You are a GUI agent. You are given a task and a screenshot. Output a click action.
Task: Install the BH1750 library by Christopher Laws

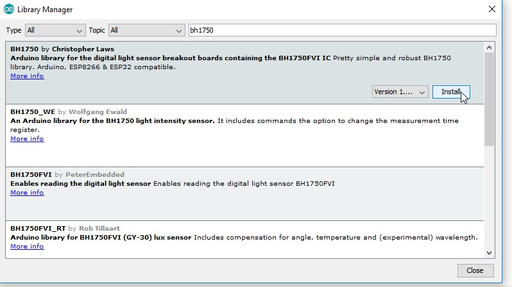pos(451,92)
